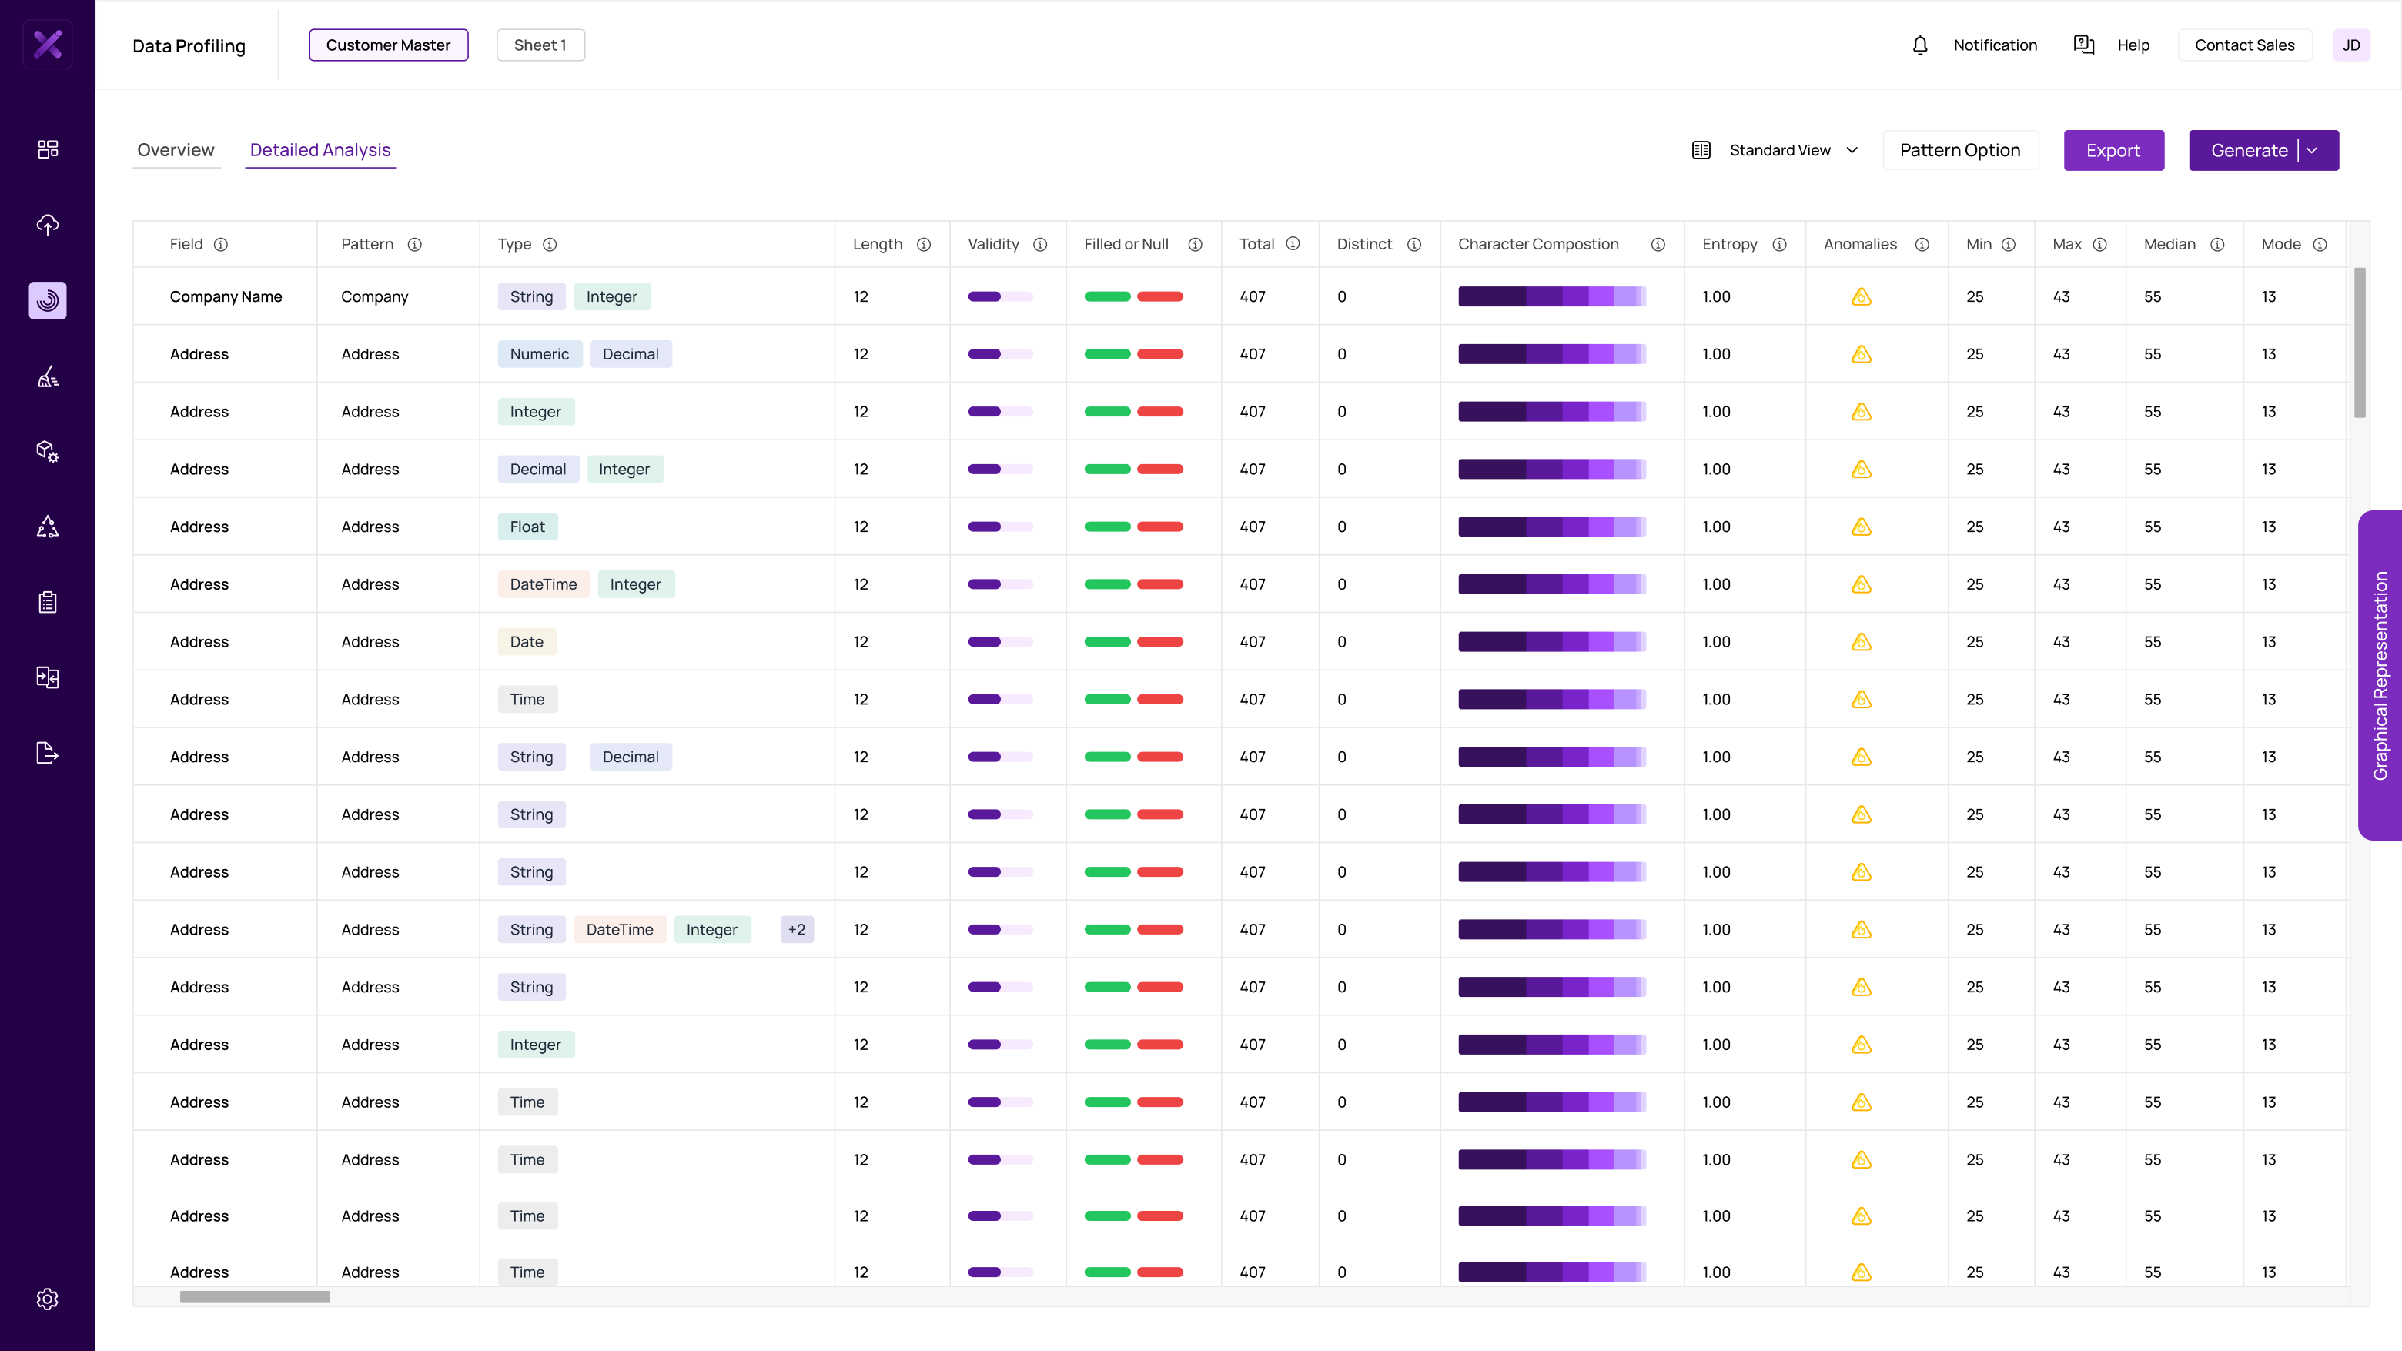Open settings gear at sidebar bottom
The height and width of the screenshot is (1351, 2402).
click(48, 1299)
